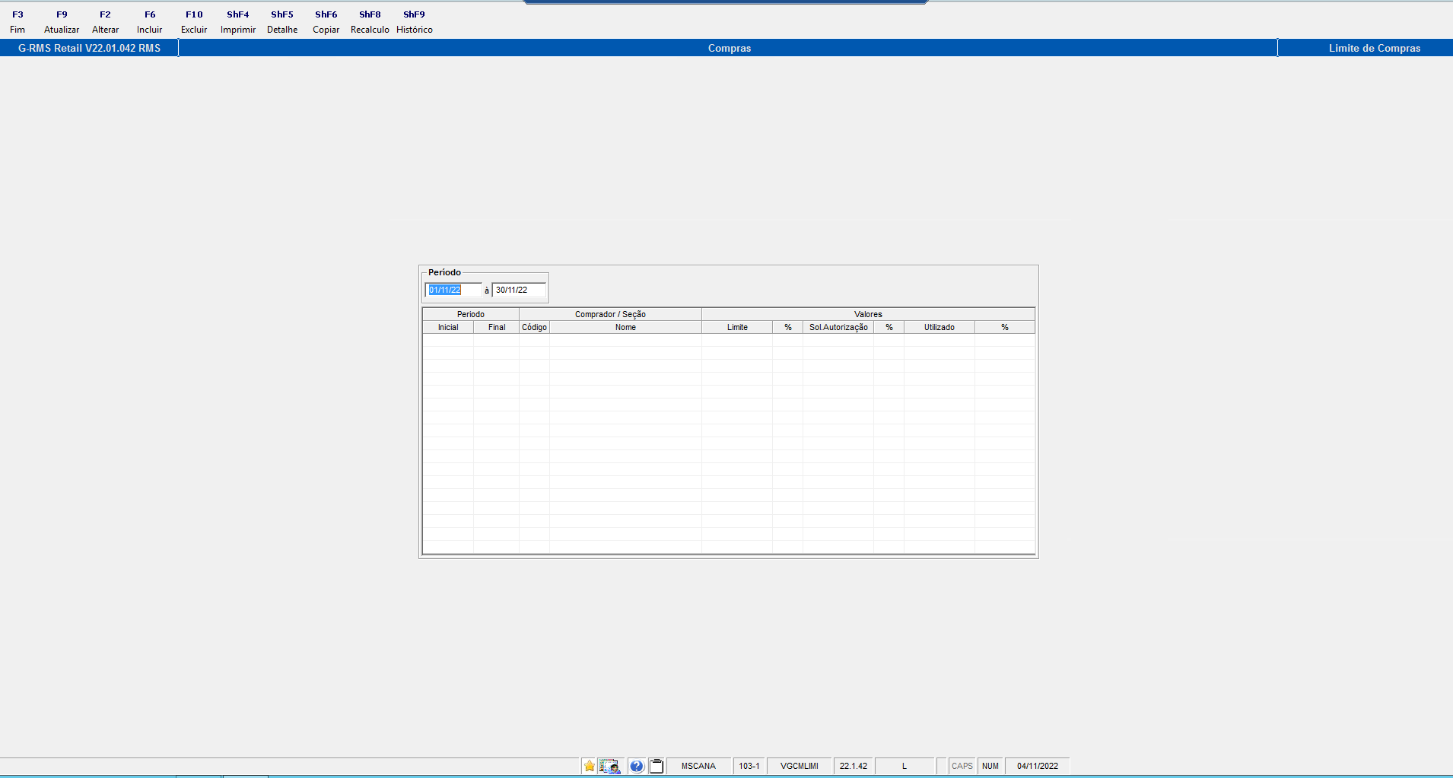Click the end date field 30/11/22
This screenshot has width=1453, height=778.
(x=519, y=290)
